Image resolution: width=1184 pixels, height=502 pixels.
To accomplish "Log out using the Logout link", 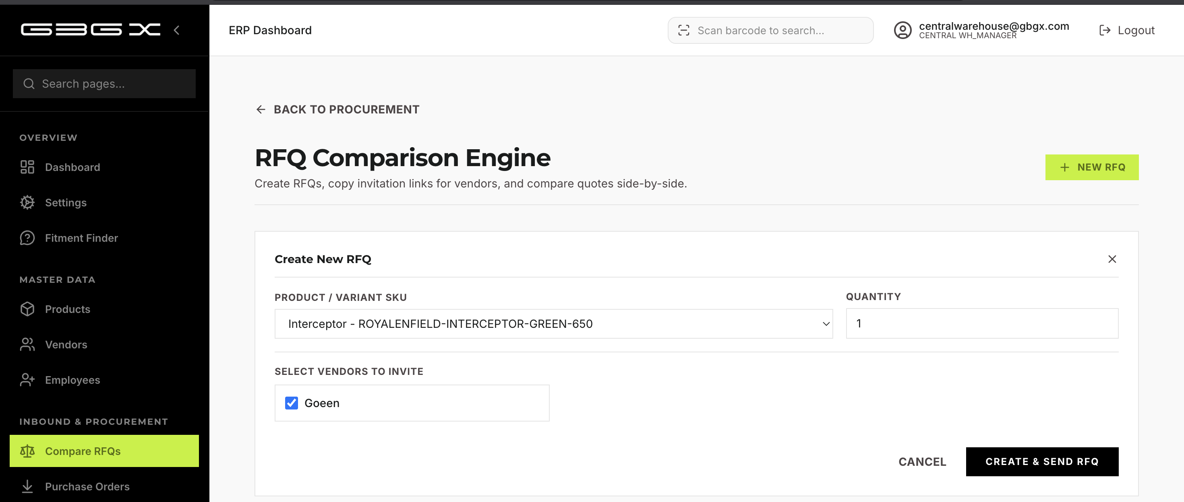I will click(1126, 30).
